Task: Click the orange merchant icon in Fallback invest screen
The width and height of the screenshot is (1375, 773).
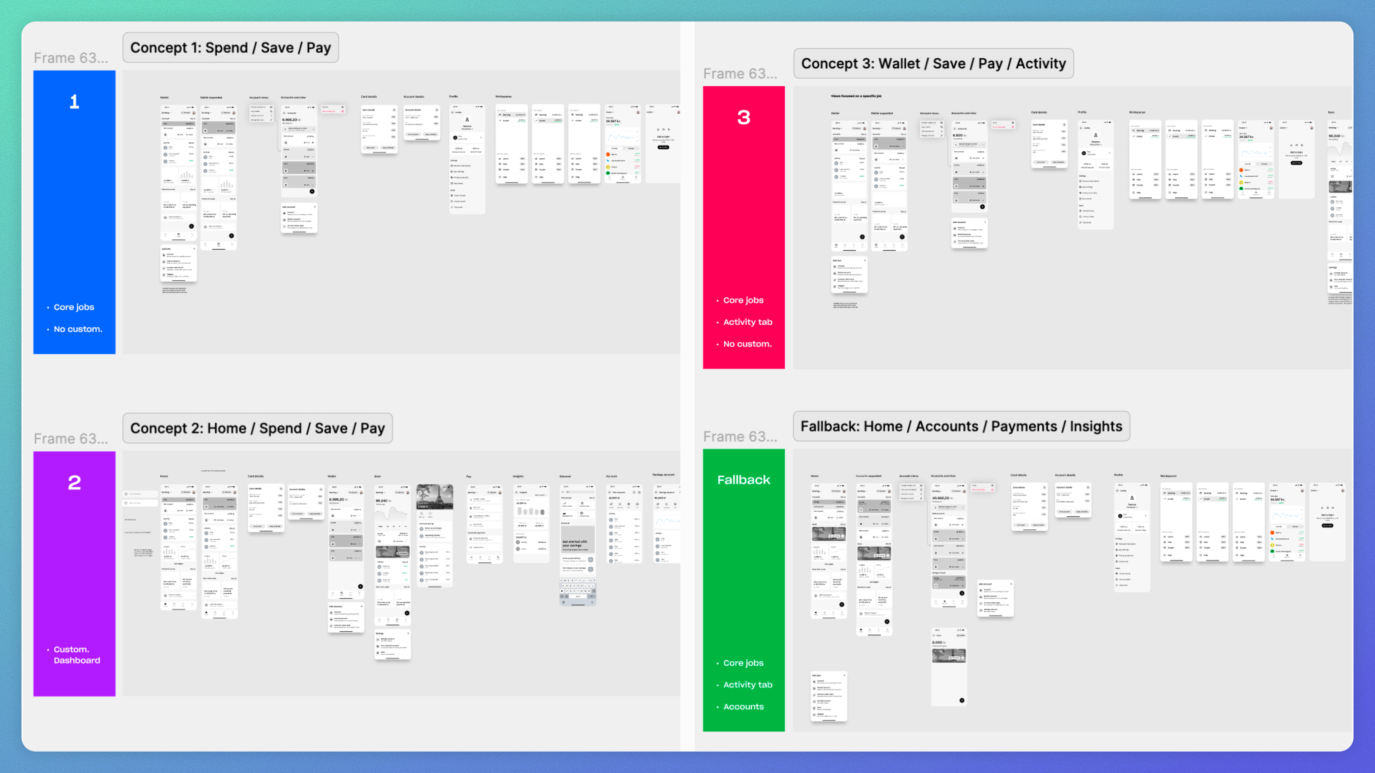Action: click(1272, 533)
